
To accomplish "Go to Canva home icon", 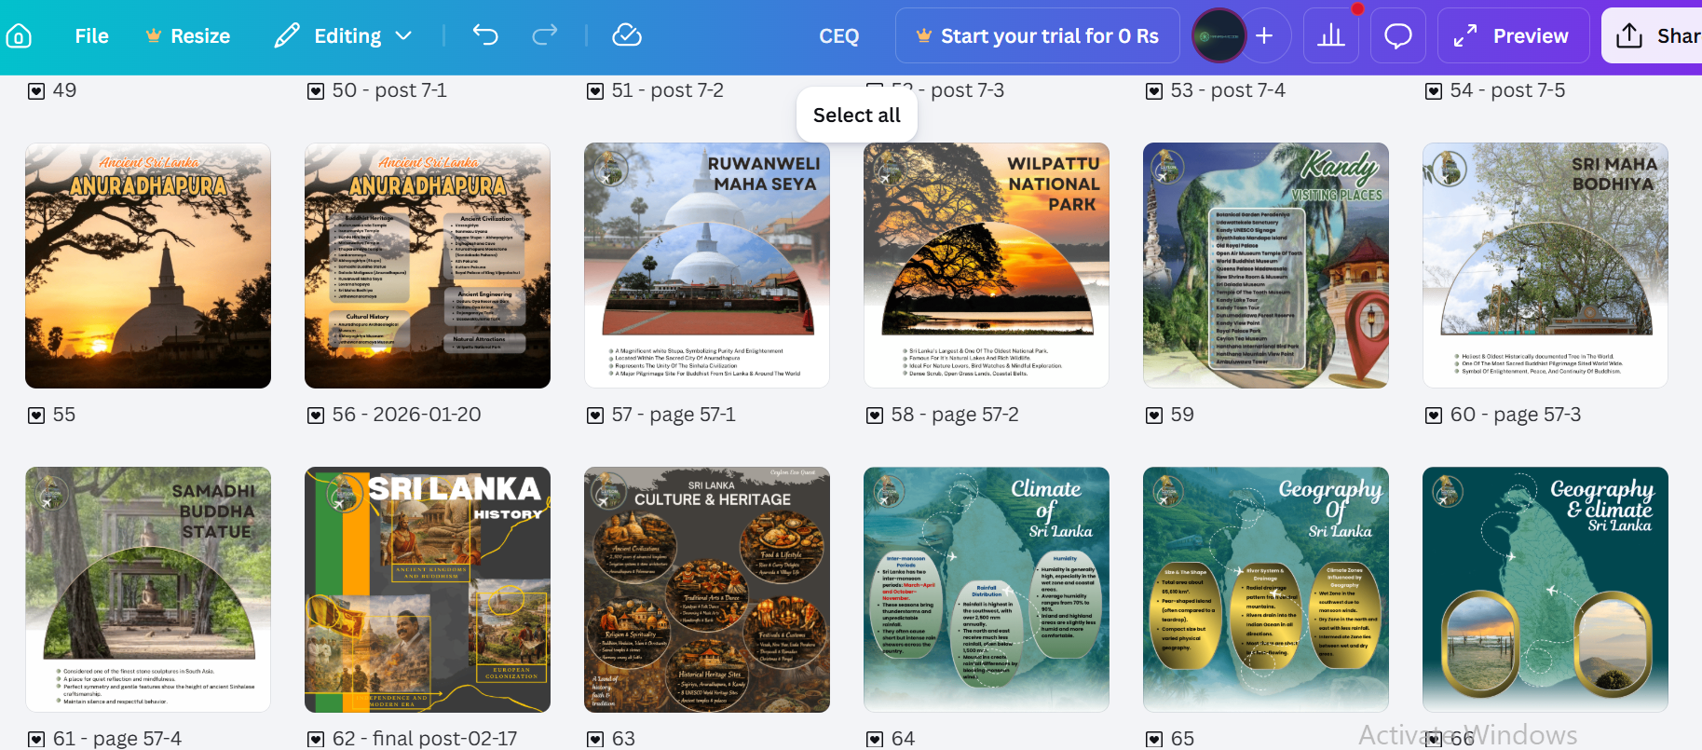I will click(19, 36).
